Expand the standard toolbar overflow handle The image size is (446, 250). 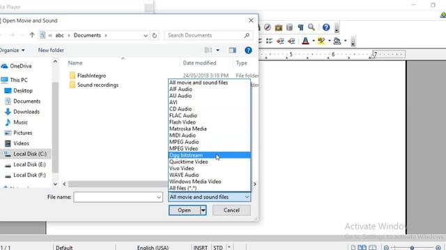[337, 28]
